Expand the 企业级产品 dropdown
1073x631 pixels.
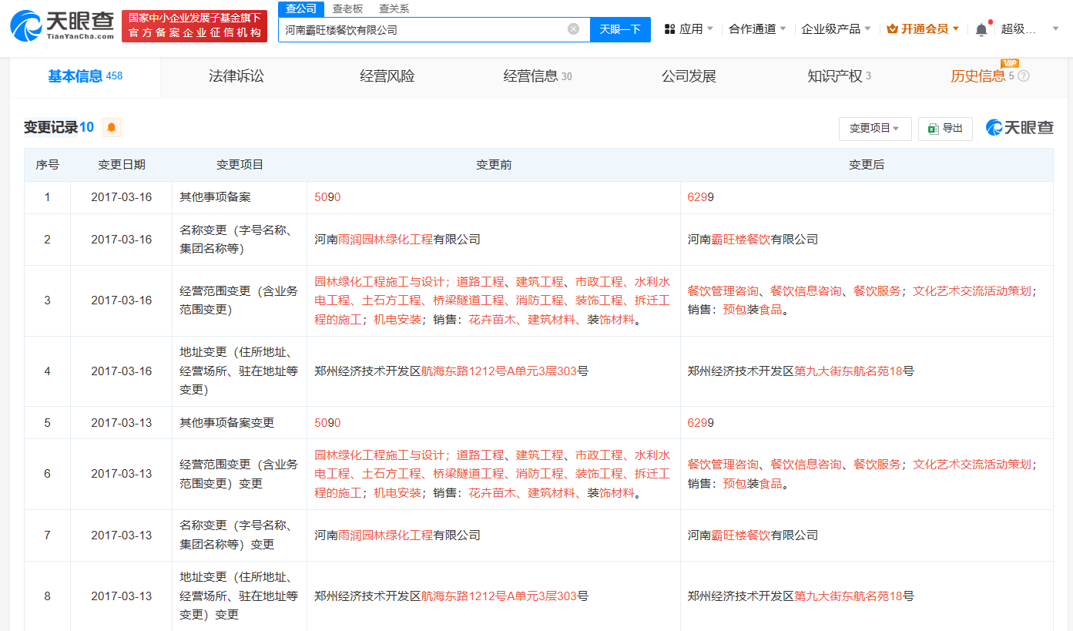point(836,29)
